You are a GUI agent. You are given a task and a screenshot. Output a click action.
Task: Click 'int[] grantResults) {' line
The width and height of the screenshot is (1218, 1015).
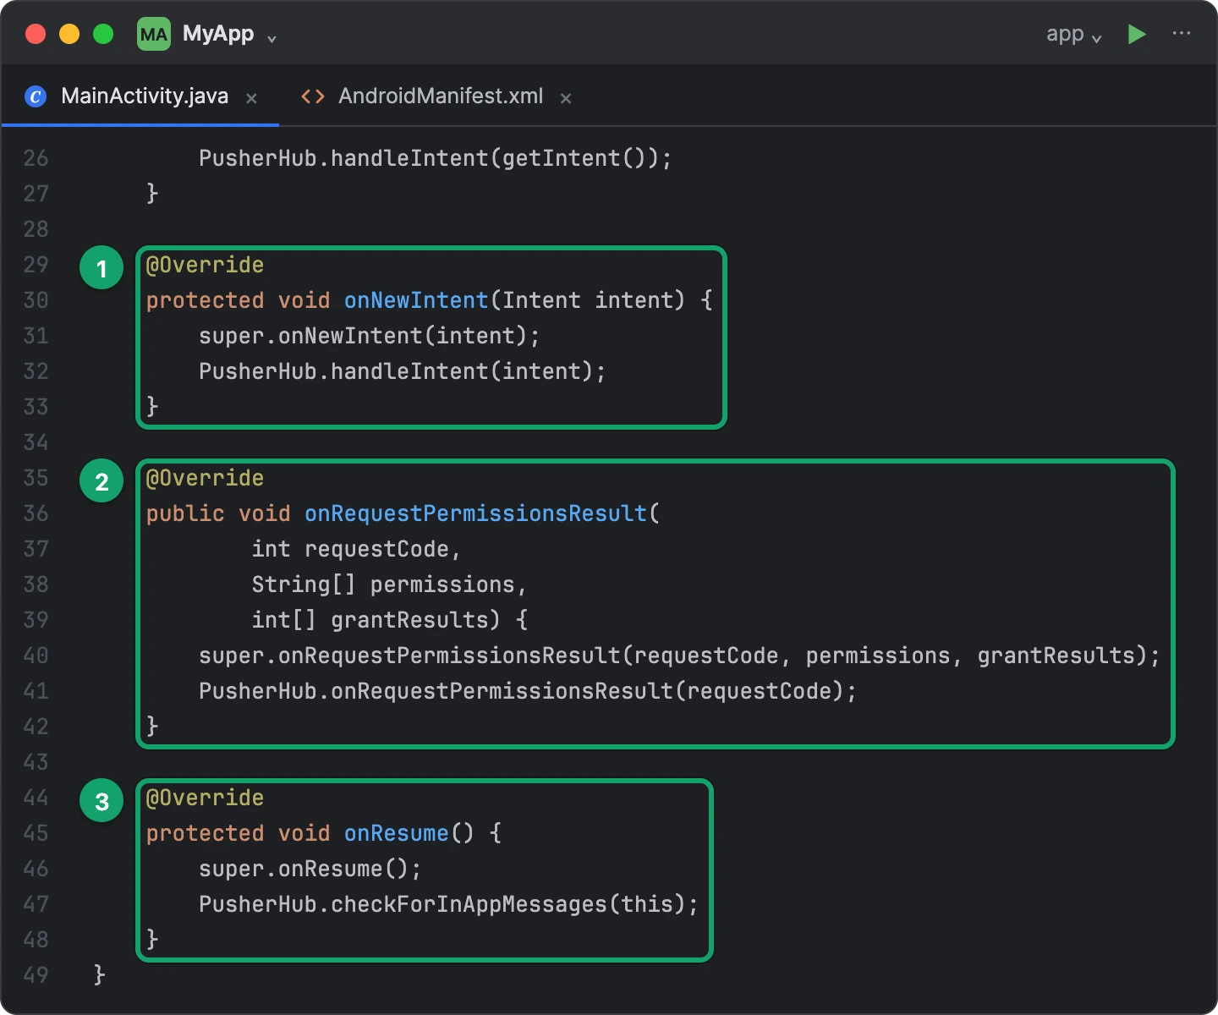pos(390,620)
